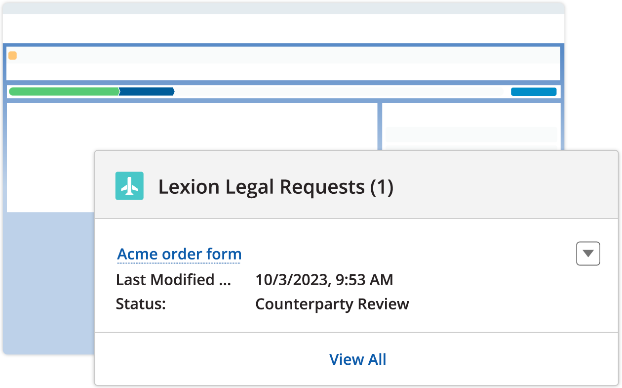Click the green completed stage of the path bar
Image resolution: width=622 pixels, height=388 pixels.
(64, 91)
